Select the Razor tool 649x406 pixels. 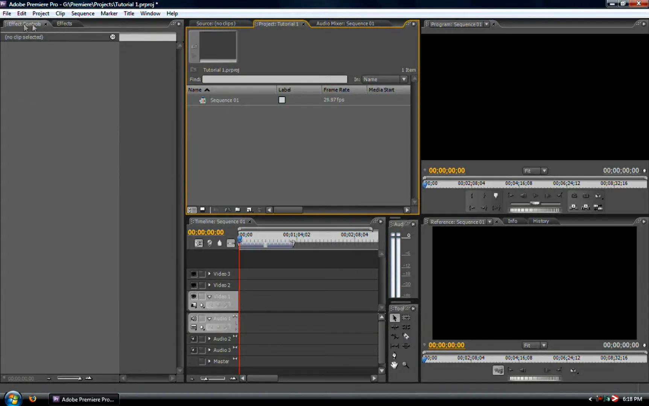click(406, 336)
